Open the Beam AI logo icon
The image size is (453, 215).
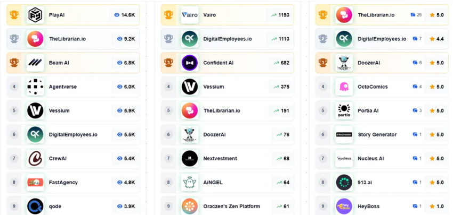[35, 63]
